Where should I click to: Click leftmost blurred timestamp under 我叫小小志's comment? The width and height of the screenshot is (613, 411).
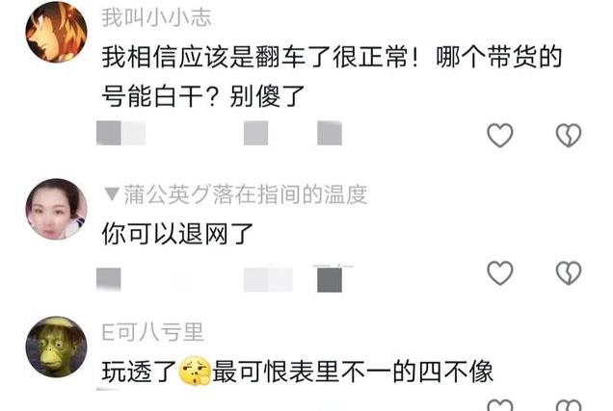[120, 133]
